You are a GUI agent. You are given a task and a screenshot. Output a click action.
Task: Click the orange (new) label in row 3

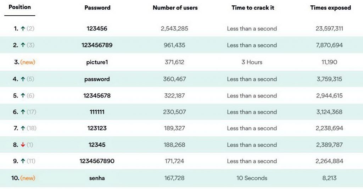pos(28,62)
